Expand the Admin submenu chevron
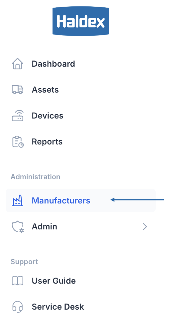Image resolution: width=169 pixels, height=320 pixels. 145,227
